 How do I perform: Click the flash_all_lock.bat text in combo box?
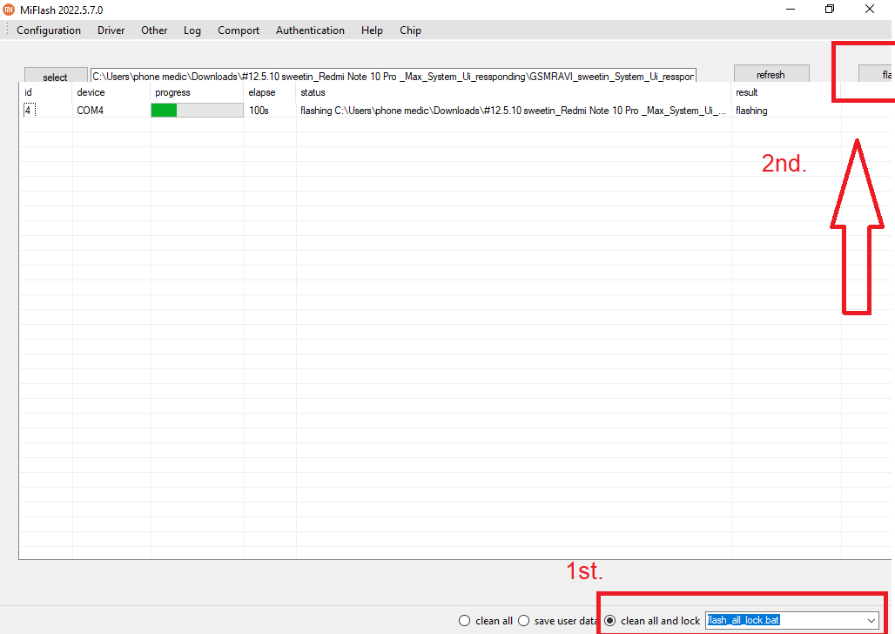[744, 620]
